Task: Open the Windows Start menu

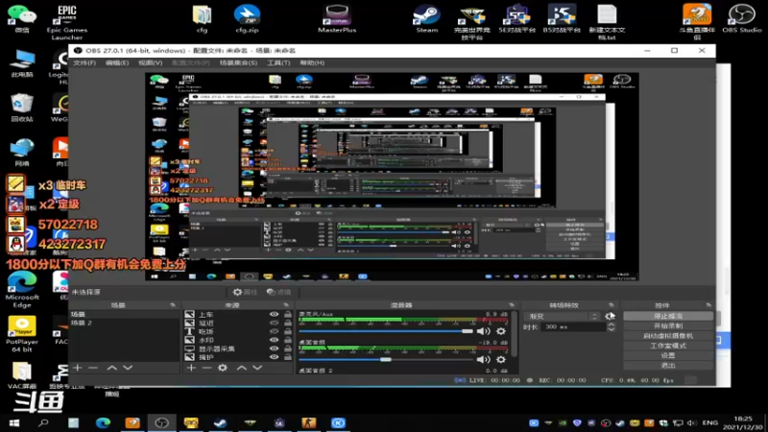Action: point(13,422)
